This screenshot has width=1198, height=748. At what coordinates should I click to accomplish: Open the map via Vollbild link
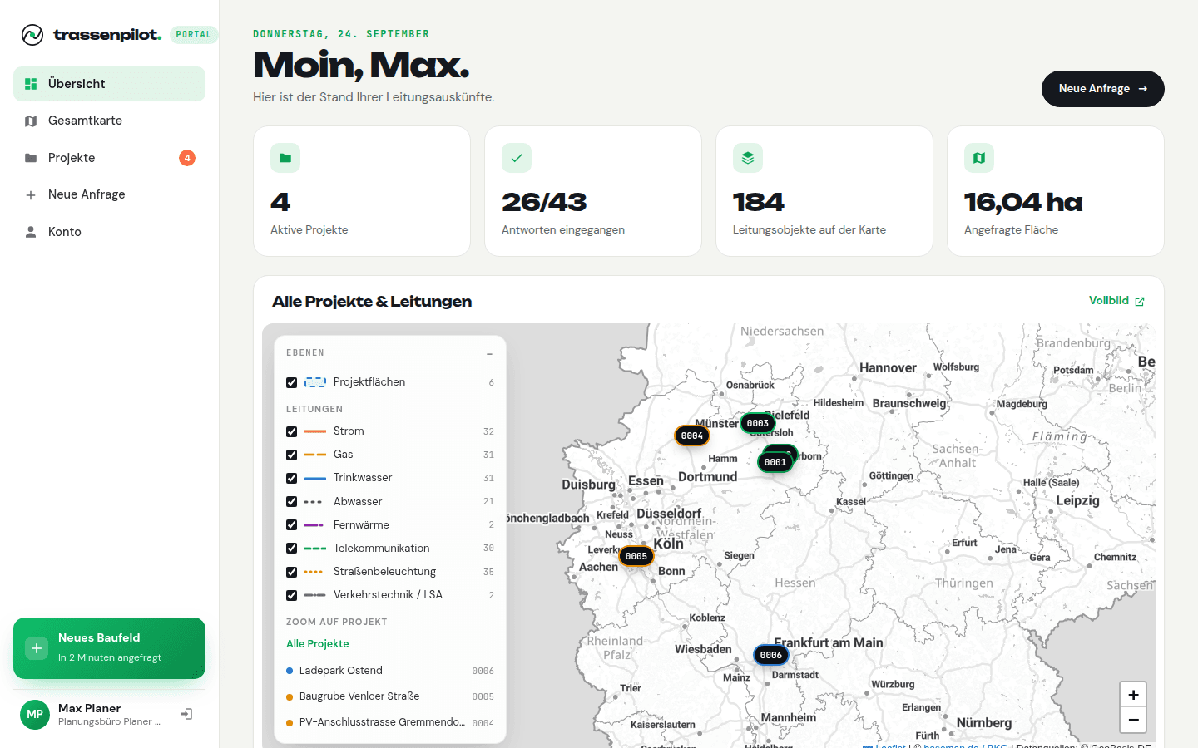click(1116, 301)
